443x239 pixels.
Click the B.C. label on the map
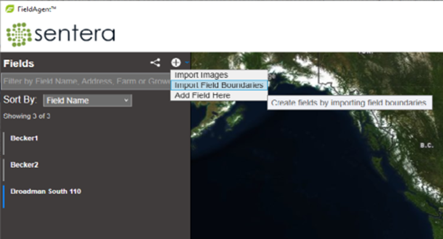pyautogui.click(x=427, y=145)
